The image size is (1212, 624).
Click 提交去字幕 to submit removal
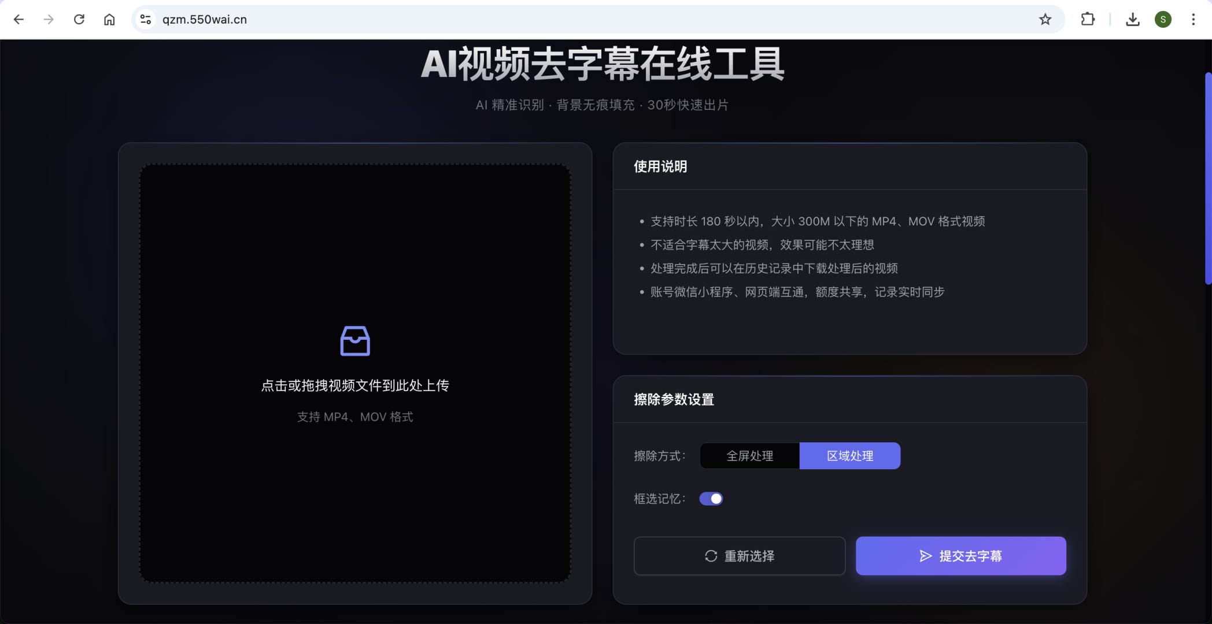pyautogui.click(x=960, y=556)
